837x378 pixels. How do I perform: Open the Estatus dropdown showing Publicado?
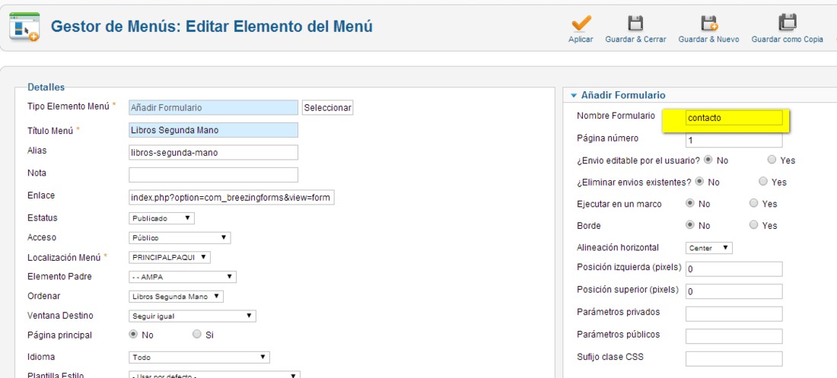(162, 218)
